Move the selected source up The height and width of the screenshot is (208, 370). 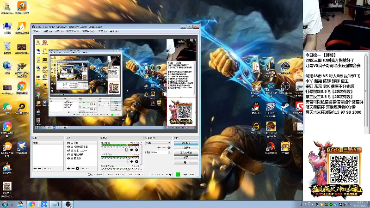83,168
